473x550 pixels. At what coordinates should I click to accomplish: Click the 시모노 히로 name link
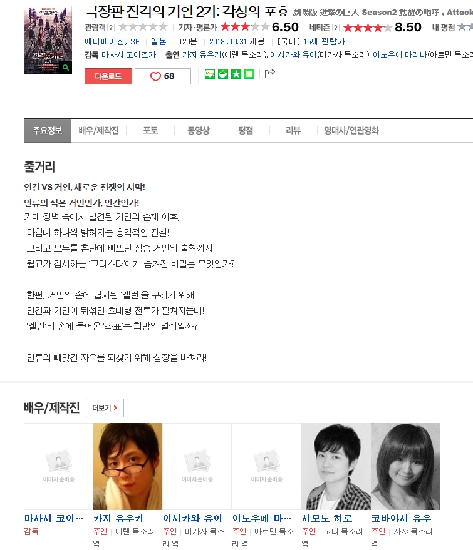click(327, 519)
